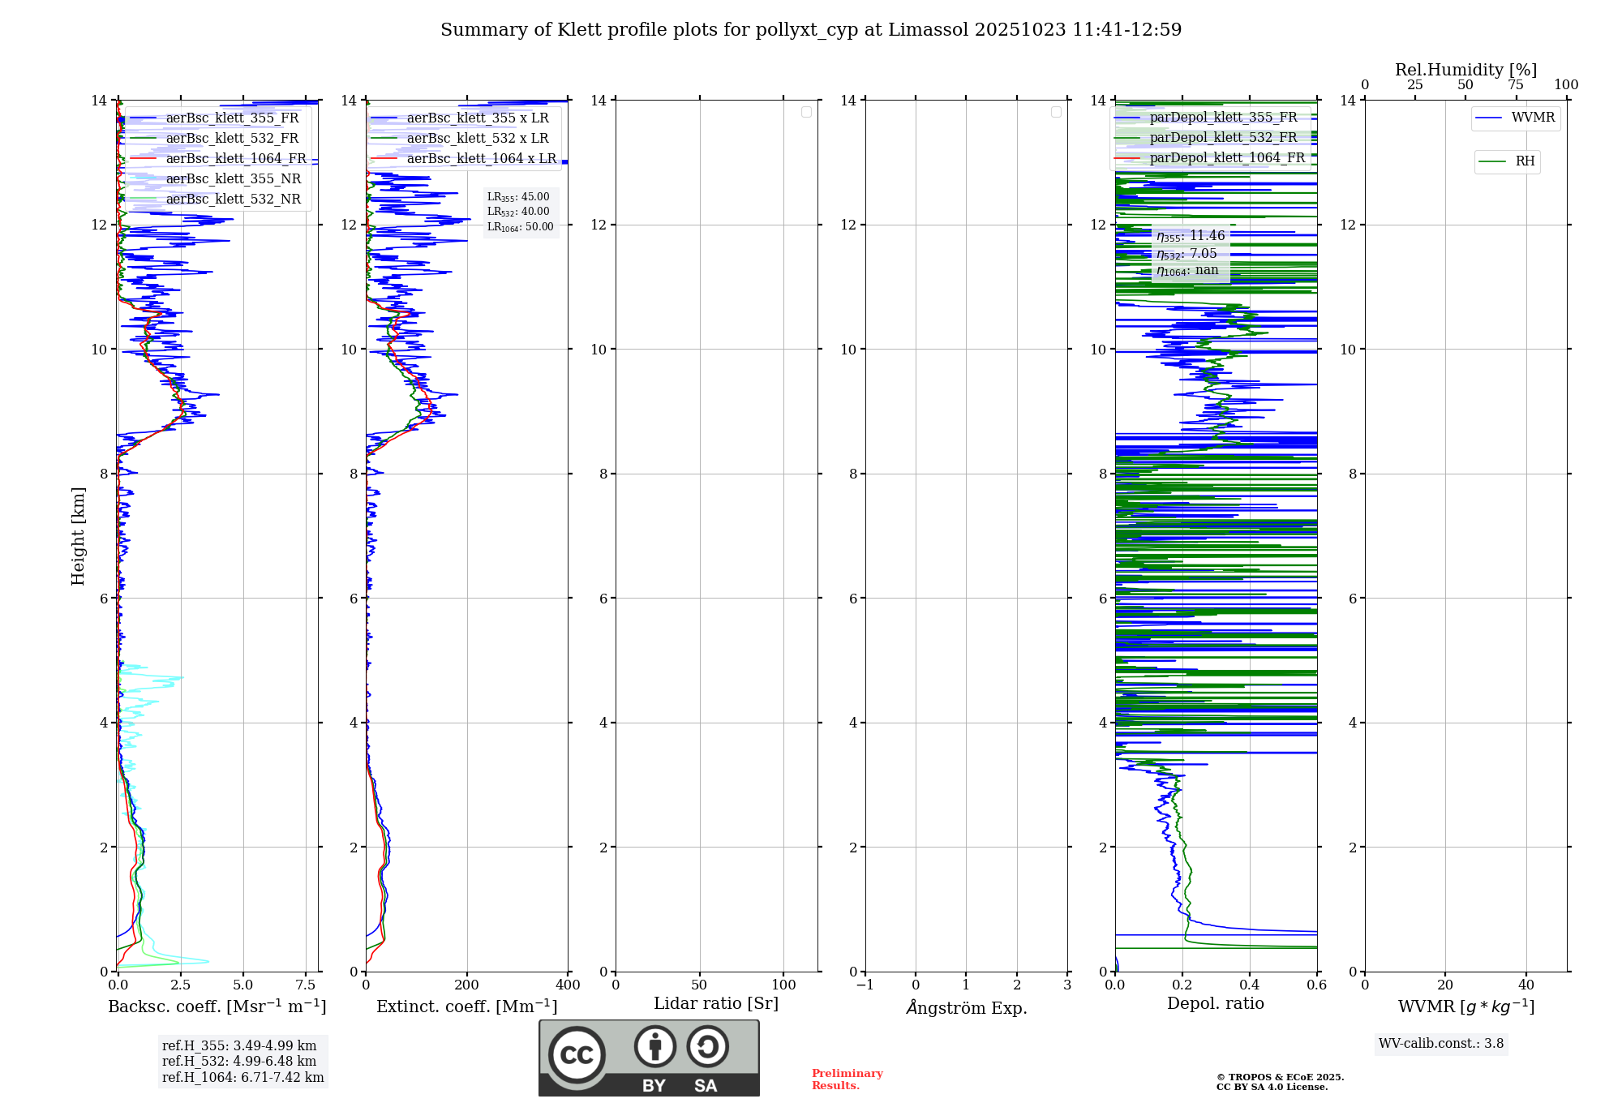Click the Creative Commons CC circle icon
Image resolution: width=1622 pixels, height=1103 pixels.
click(x=577, y=1055)
